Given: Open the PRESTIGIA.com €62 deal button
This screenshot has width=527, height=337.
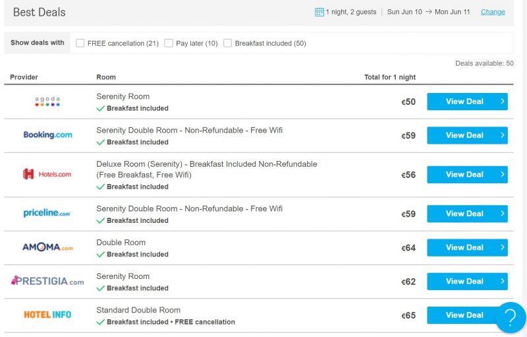Looking at the screenshot, I should click(x=467, y=281).
